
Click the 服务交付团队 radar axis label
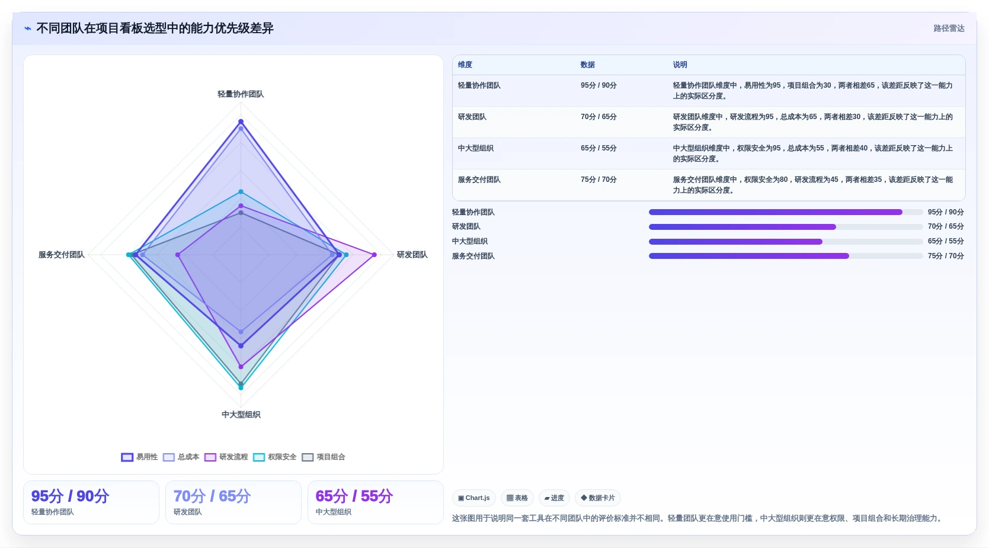click(62, 255)
